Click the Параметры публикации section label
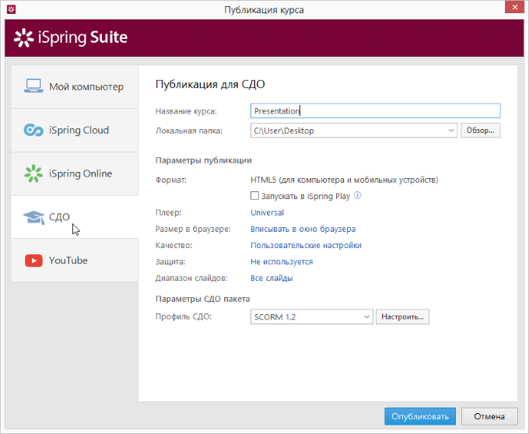Viewport: 529px width, 434px height. point(204,160)
